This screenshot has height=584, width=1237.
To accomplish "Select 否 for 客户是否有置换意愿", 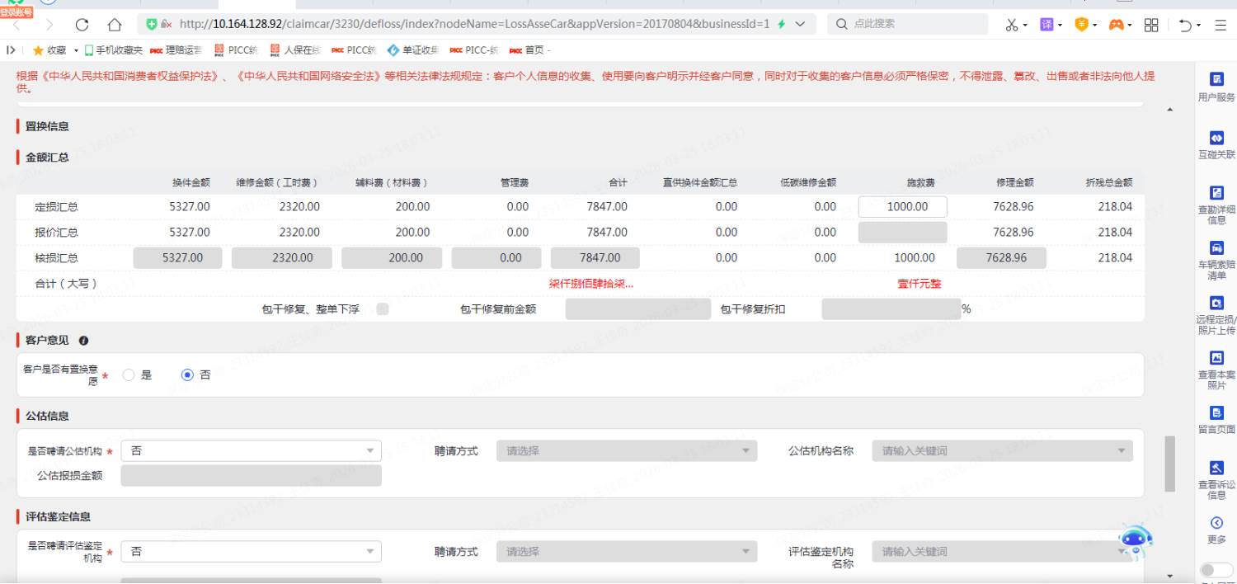I will [187, 374].
